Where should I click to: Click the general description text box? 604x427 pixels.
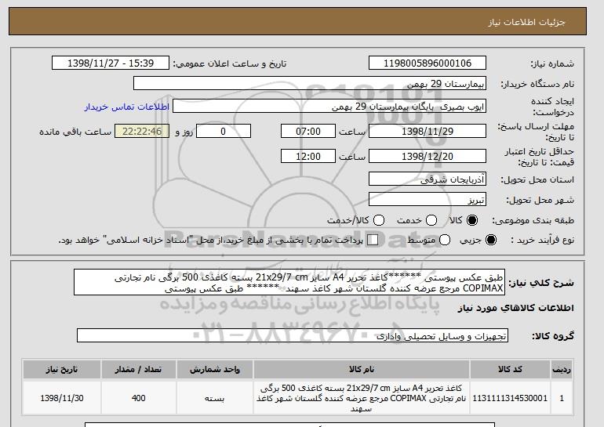pos(289,282)
